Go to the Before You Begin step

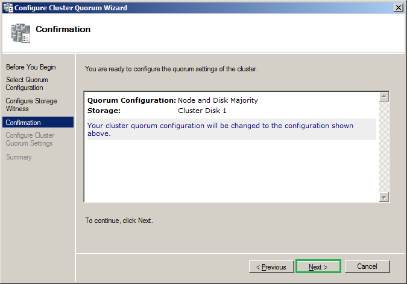click(31, 67)
